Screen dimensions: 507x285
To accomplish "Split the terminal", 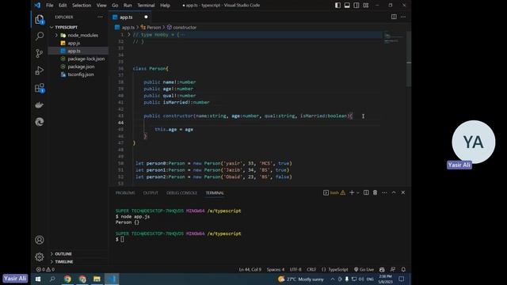I will (366, 192).
